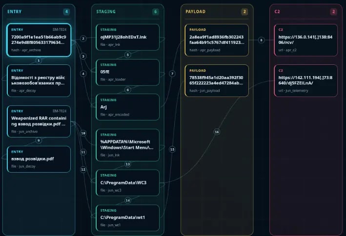346x236 pixels.
Task: Open the jun_decoy PDF entry card
Action: click(x=39, y=159)
